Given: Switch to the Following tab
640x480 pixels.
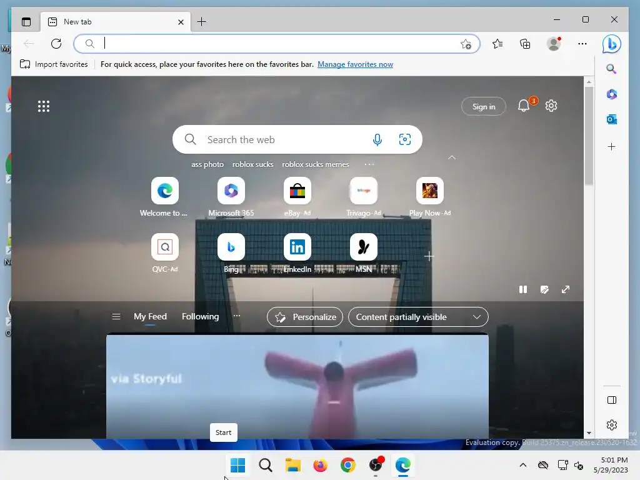Looking at the screenshot, I should pyautogui.click(x=201, y=316).
